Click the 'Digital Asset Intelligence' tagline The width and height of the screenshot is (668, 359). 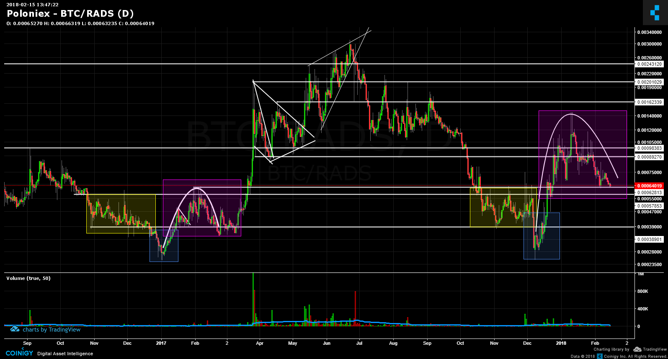click(x=65, y=354)
